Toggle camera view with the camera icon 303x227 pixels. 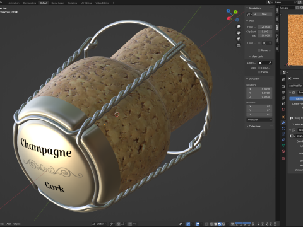tap(239, 39)
